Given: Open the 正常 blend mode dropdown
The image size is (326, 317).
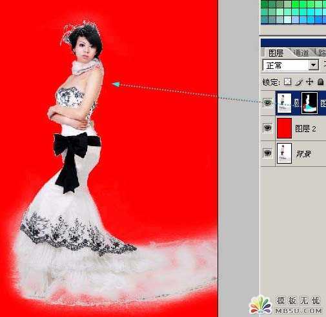Looking at the screenshot, I should pos(290,65).
